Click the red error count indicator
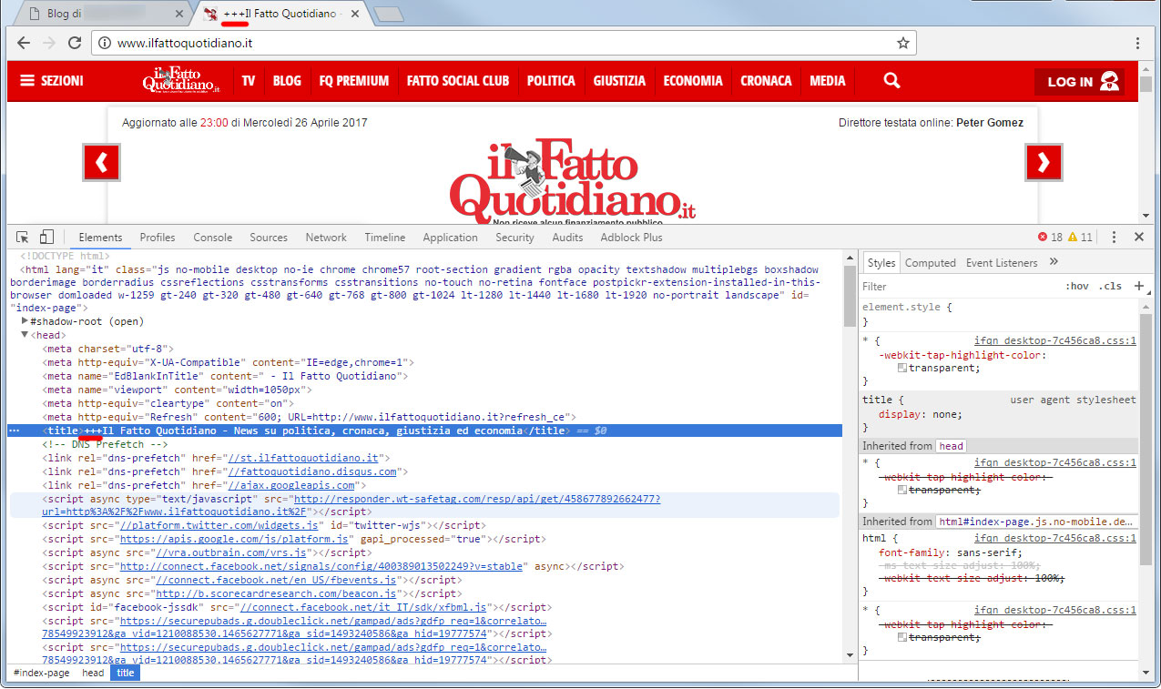Image resolution: width=1161 pixels, height=689 pixels. coord(1050,238)
